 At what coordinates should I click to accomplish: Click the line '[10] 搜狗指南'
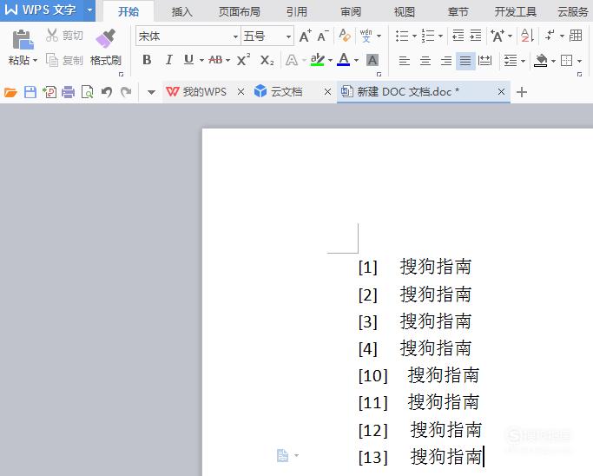pos(418,375)
